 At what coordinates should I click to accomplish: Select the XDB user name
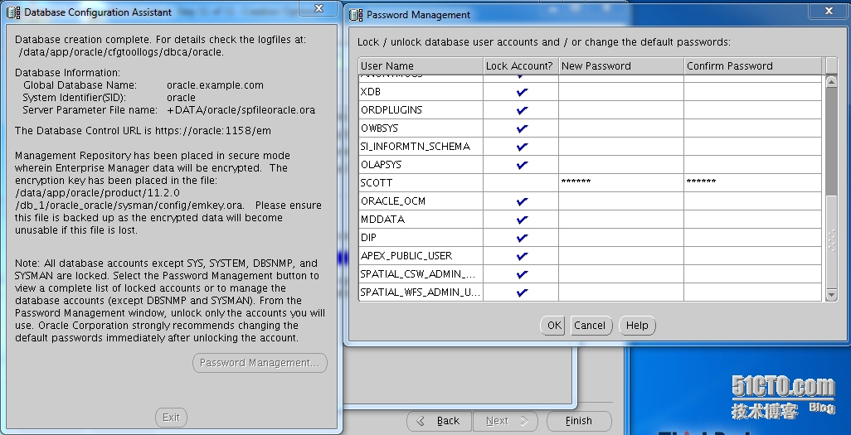[x=421, y=92]
